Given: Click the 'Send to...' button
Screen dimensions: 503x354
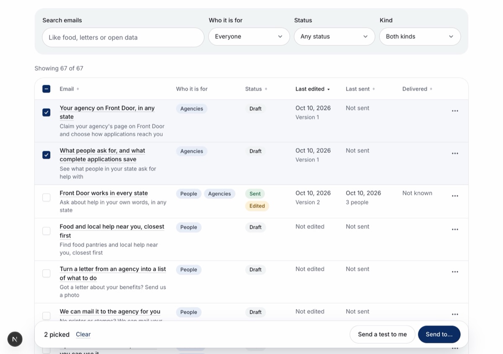Looking at the screenshot, I should tap(439, 334).
